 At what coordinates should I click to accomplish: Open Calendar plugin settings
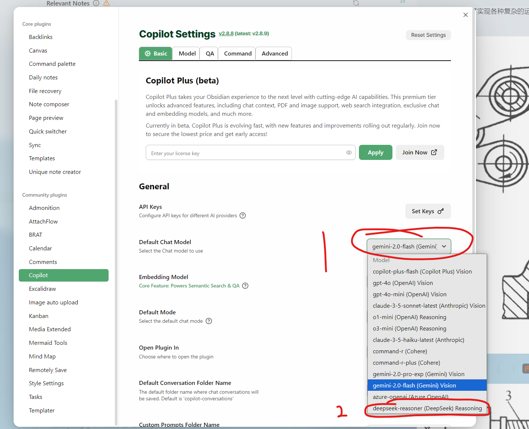64,249
